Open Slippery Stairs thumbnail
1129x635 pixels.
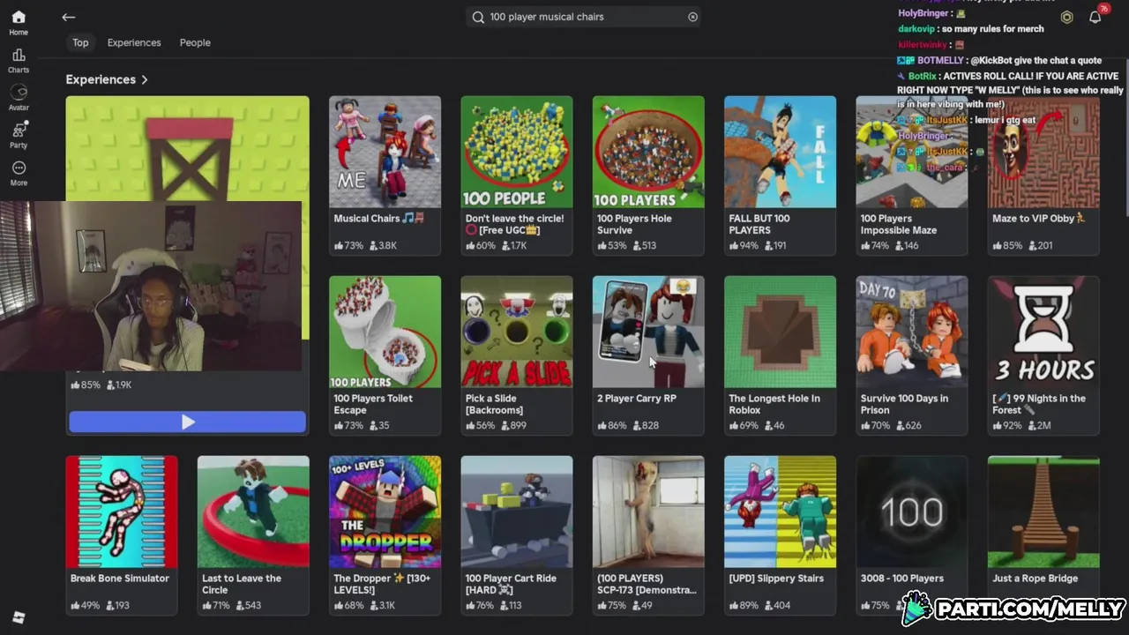pos(780,512)
